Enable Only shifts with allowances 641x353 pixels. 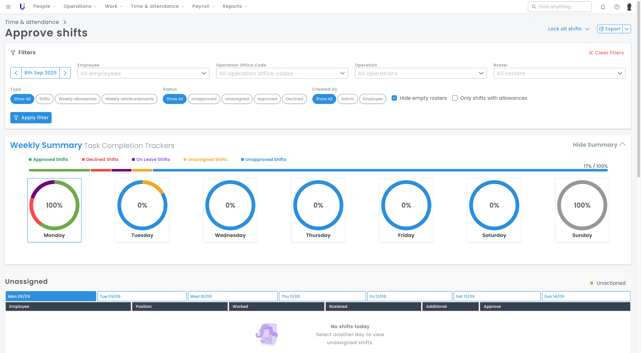click(x=455, y=98)
